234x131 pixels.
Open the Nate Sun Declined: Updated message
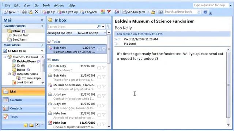pos(77,125)
